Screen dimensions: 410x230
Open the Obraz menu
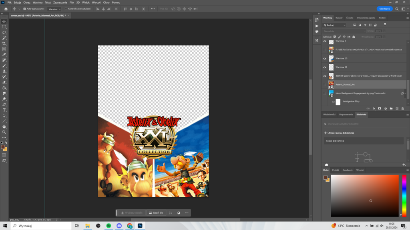tap(27, 3)
